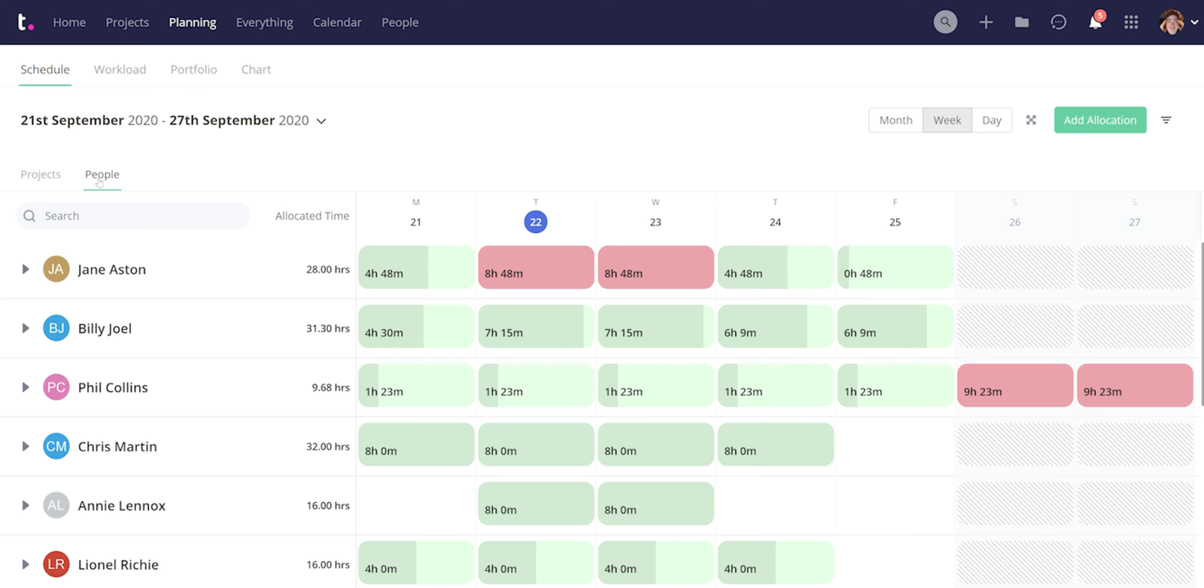Click the plus quick-add icon
The width and height of the screenshot is (1204, 588).
[986, 23]
